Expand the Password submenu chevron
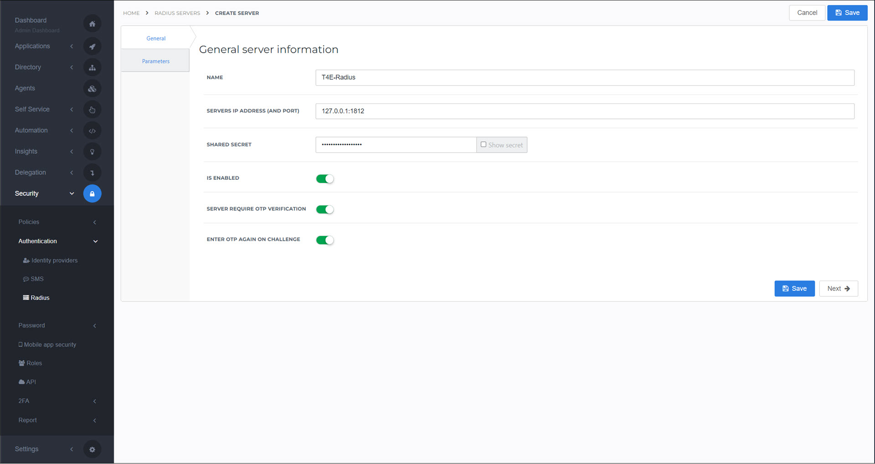 (95, 326)
